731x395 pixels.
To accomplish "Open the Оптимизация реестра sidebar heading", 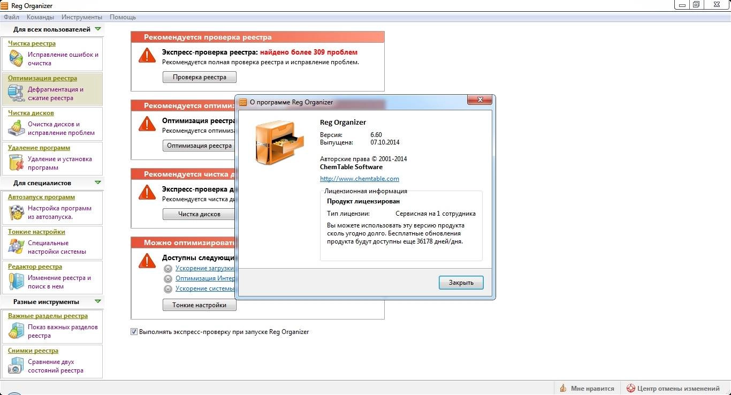I will click(x=42, y=78).
